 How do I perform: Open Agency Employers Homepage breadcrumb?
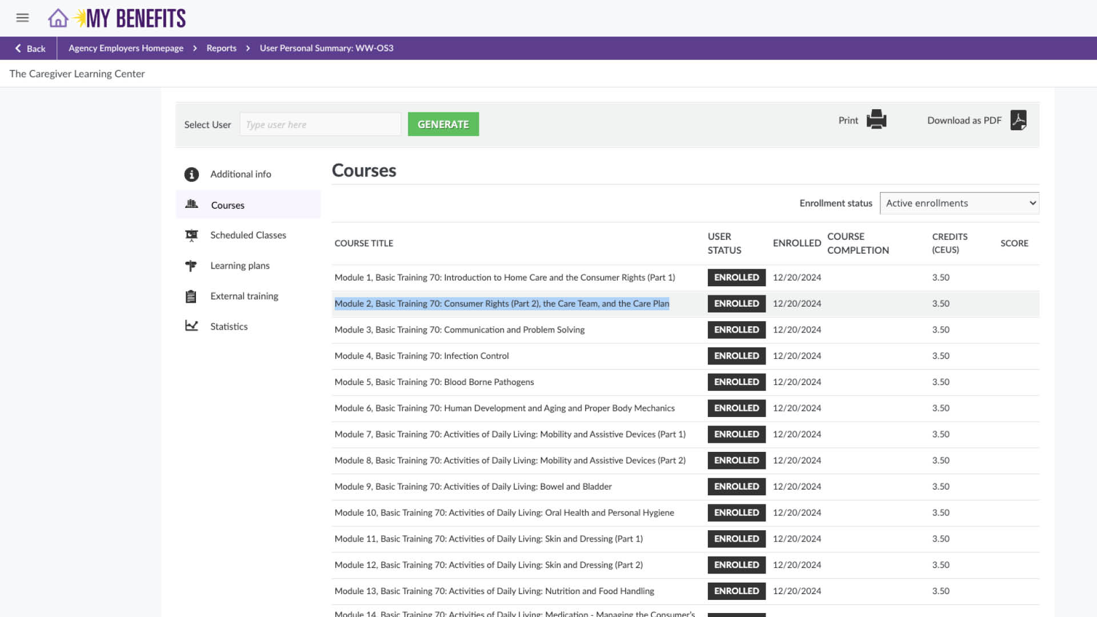pos(126,48)
